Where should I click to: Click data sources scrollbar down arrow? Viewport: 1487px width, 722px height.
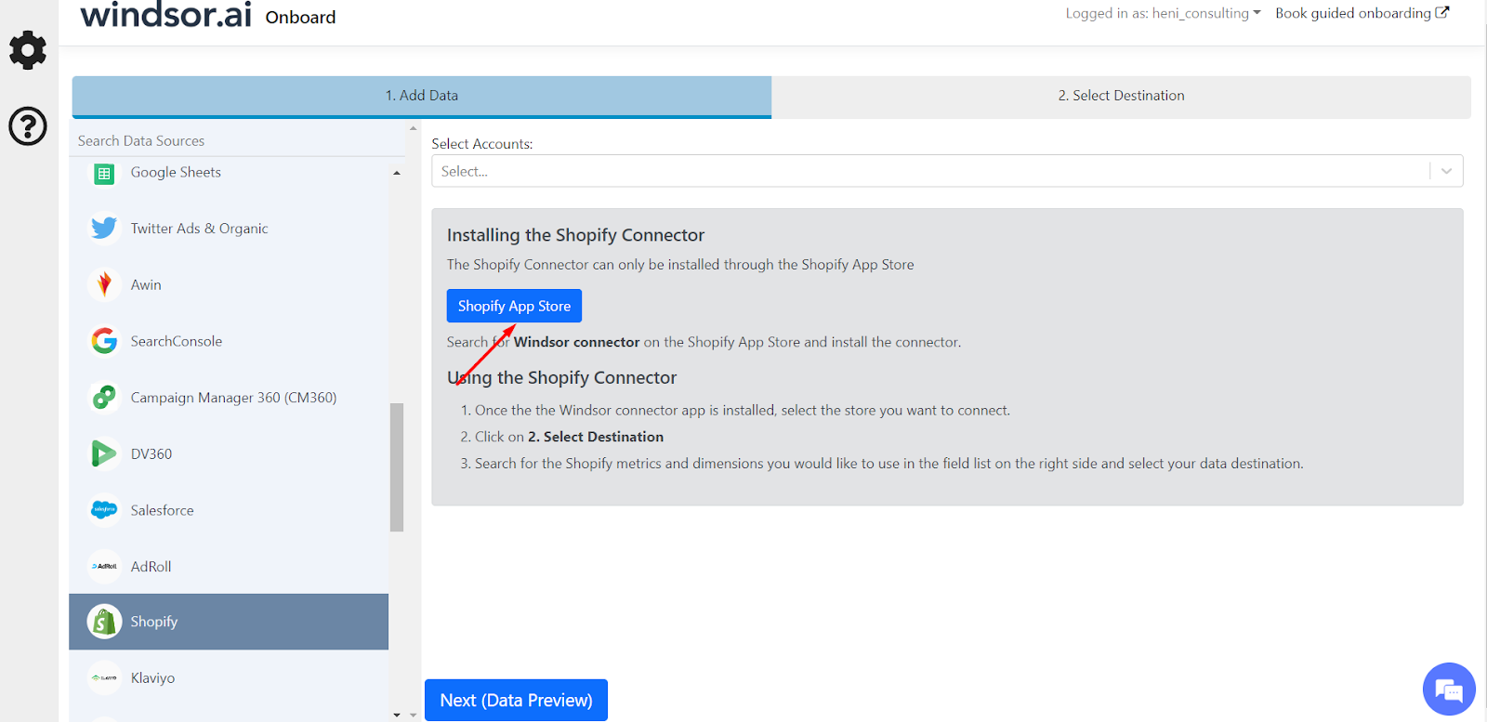pos(397,715)
